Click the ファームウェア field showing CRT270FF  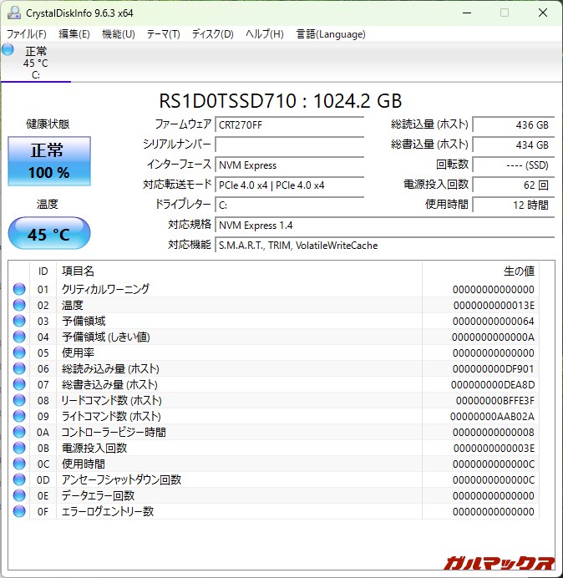[289, 125]
